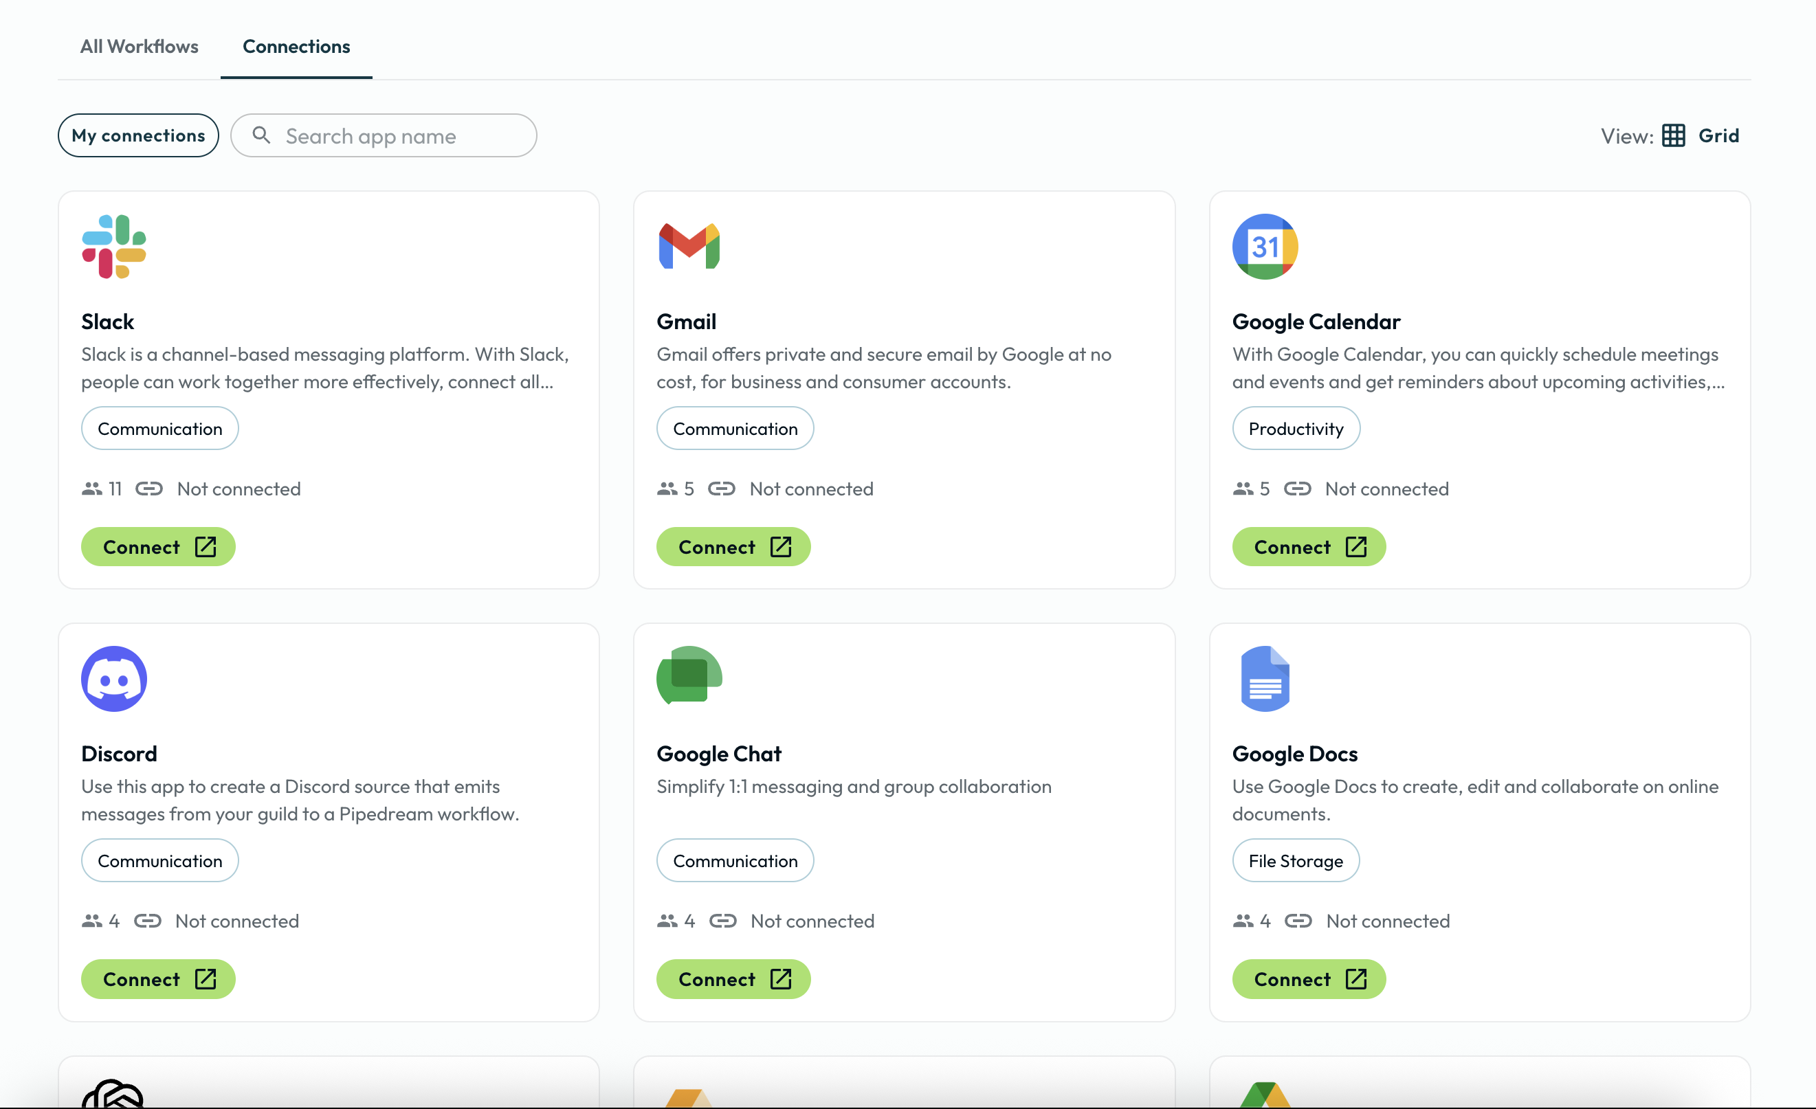Click the external-link icon in Gmail's Connect button
The height and width of the screenshot is (1109, 1816).
pyautogui.click(x=781, y=547)
